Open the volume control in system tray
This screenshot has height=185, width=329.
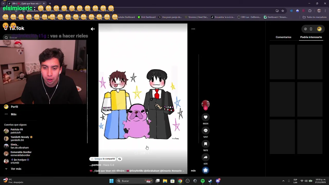click(306, 181)
